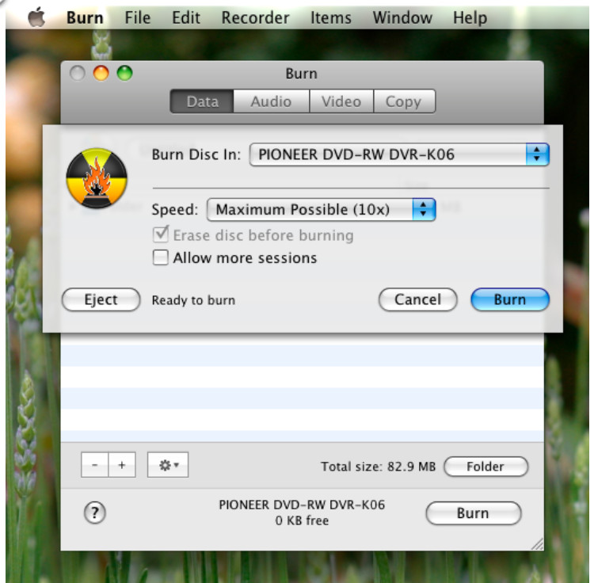Switch to the Data tab
594x583 pixels.
[202, 101]
